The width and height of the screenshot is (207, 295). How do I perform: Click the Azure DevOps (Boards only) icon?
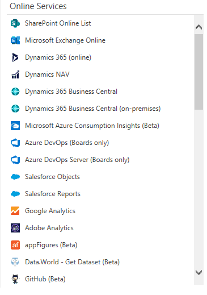(x=15, y=143)
